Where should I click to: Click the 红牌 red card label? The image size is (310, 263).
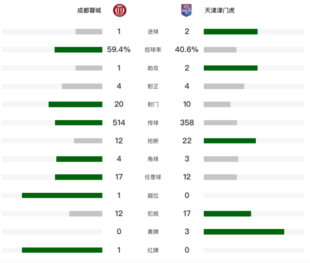[x=153, y=250]
